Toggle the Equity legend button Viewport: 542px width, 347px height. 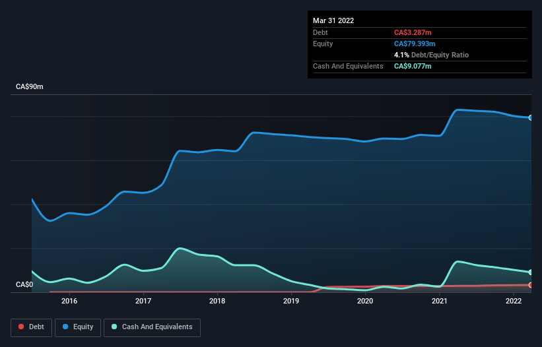pos(78,327)
